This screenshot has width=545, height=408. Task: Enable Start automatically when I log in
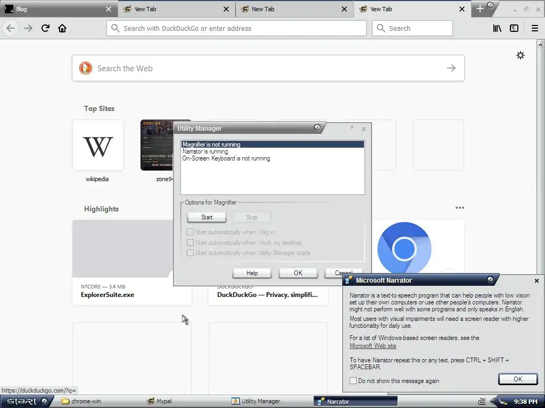coord(190,232)
